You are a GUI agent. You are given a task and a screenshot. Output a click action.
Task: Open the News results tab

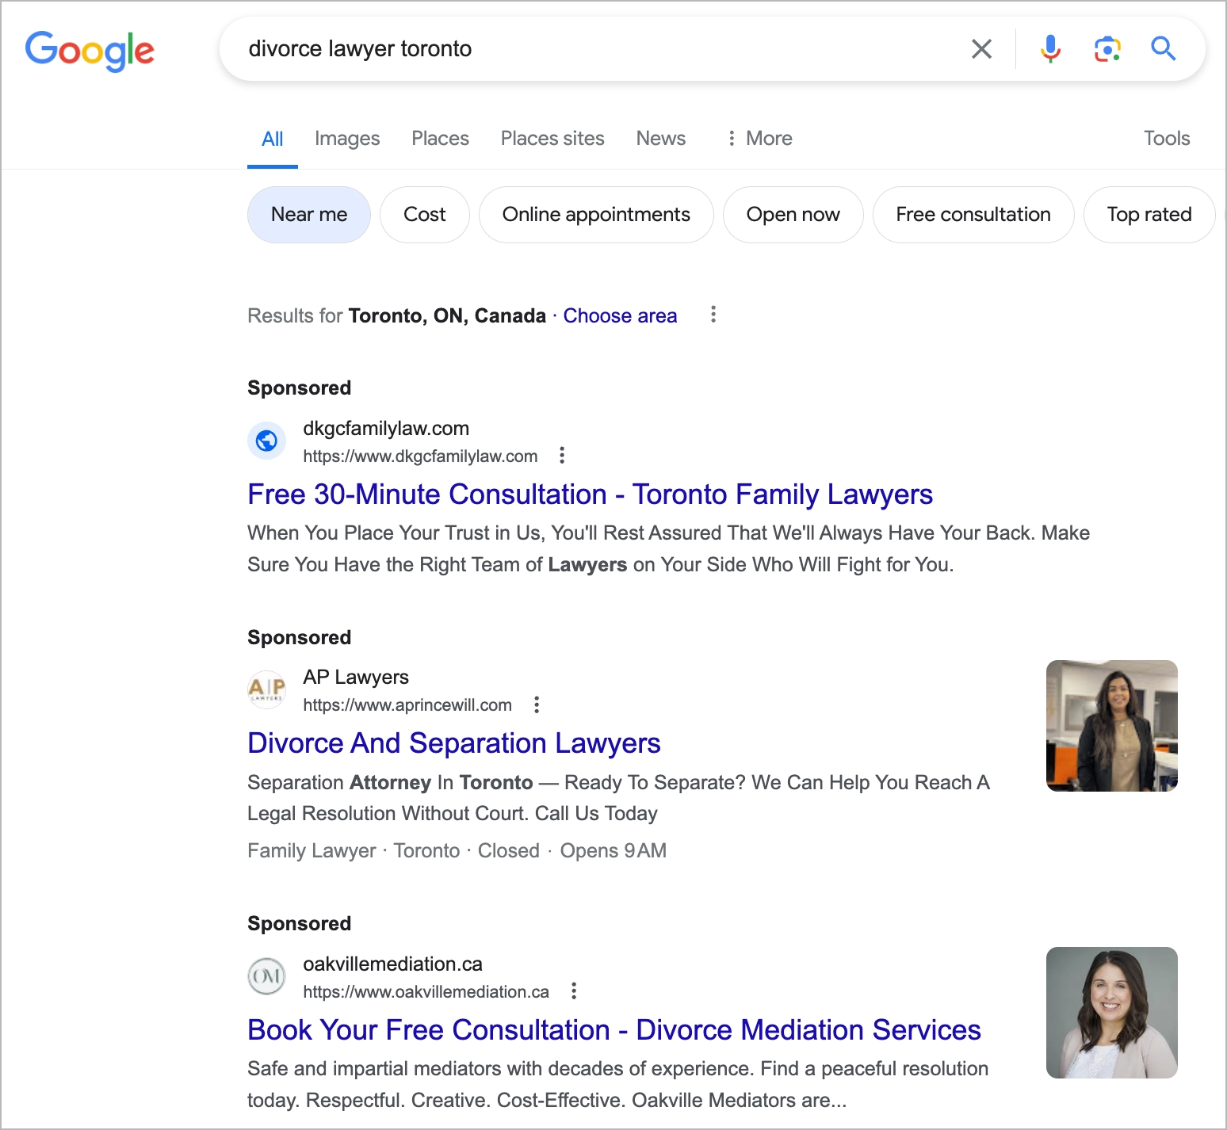tap(660, 138)
